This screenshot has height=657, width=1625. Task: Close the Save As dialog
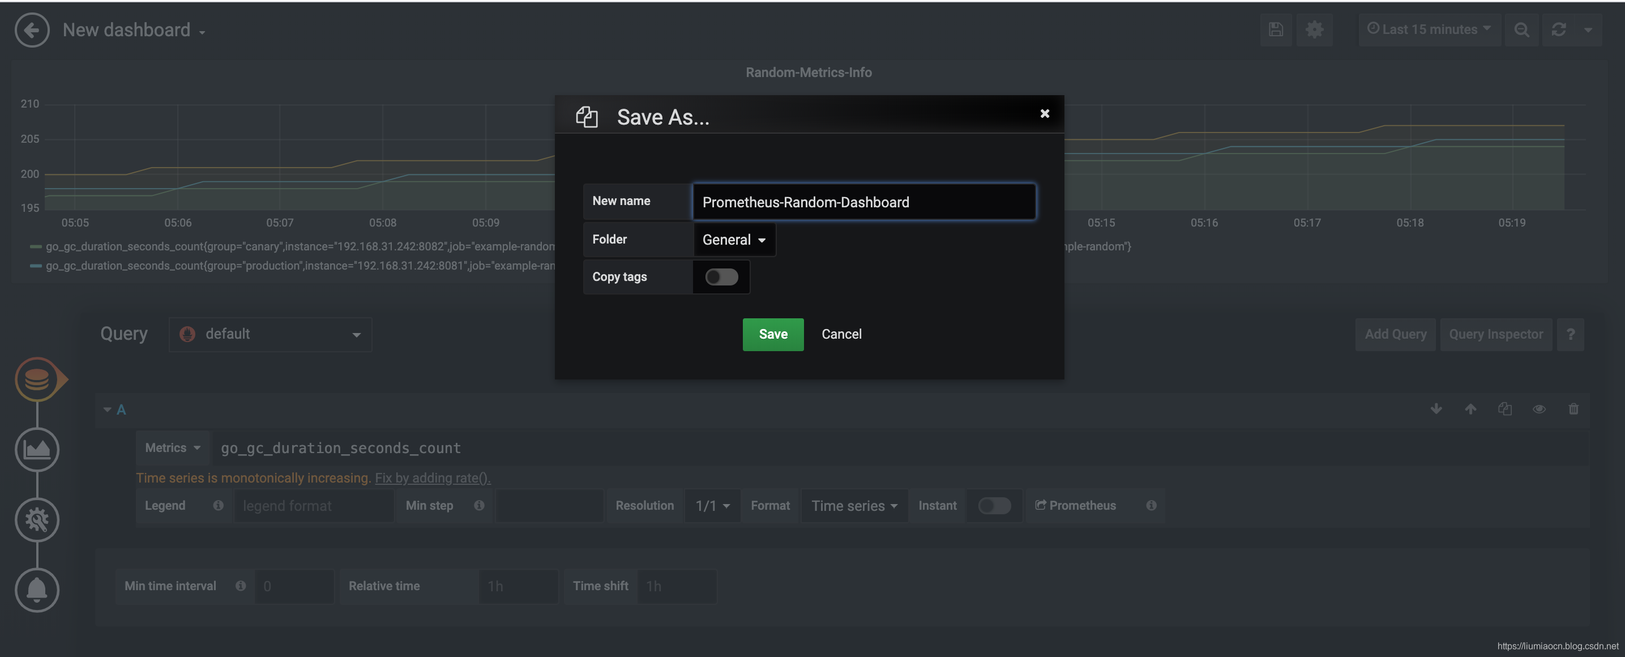coord(1045,114)
